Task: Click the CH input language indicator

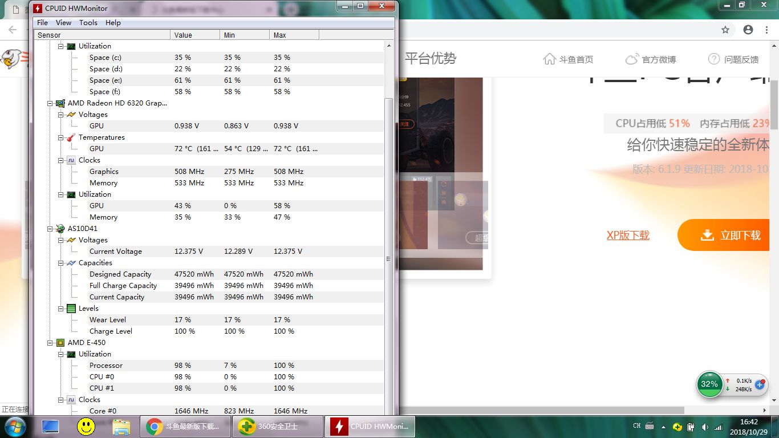Action: 637,426
